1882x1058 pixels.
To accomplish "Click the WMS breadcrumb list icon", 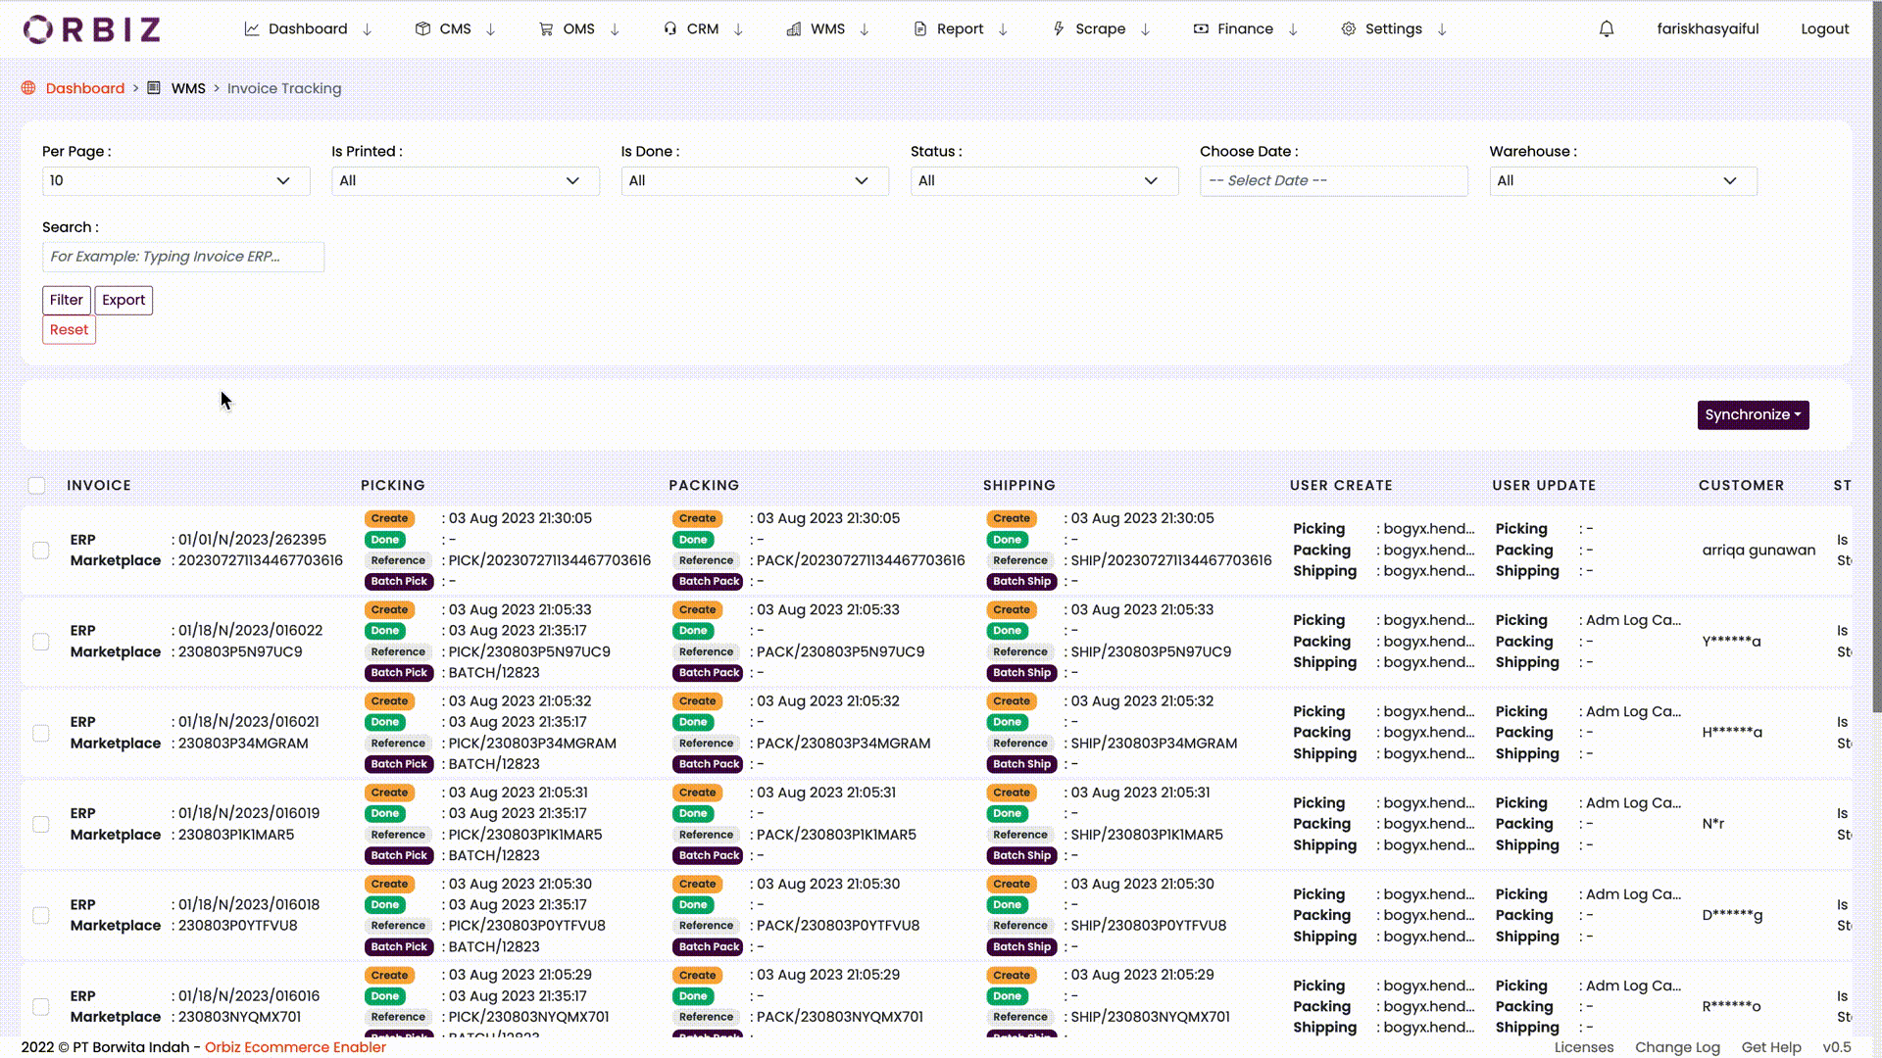I will click(x=154, y=88).
